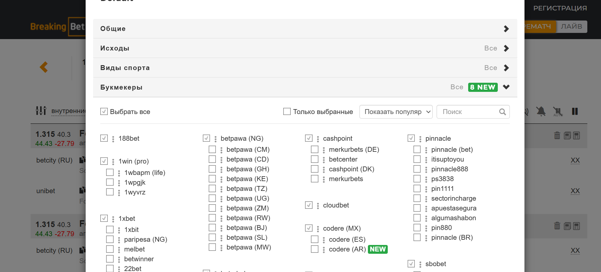Image resolution: width=601 pixels, height=272 pixels.
Task: Switch to the ЛАЙВ tab
Action: coord(571,26)
